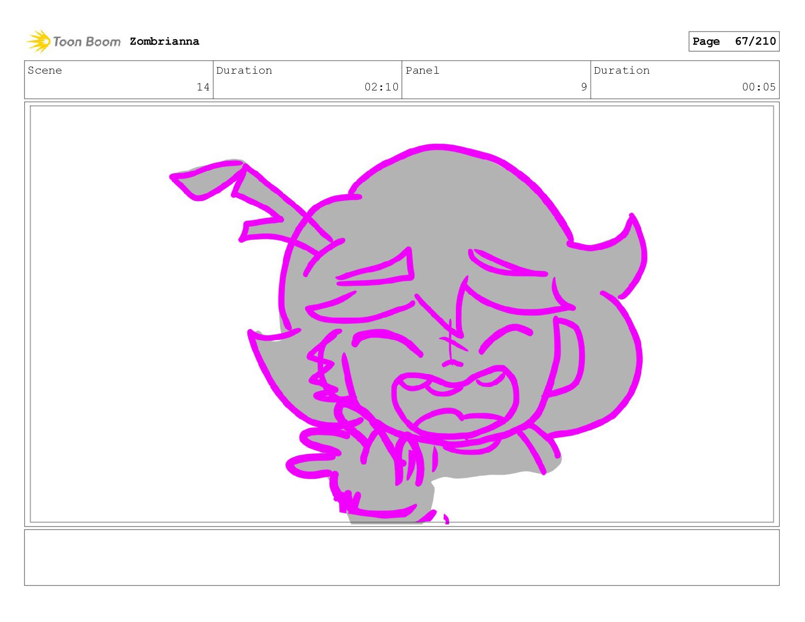805x622 pixels.
Task: Click the empty notes box below panel
Action: pyautogui.click(x=402, y=557)
